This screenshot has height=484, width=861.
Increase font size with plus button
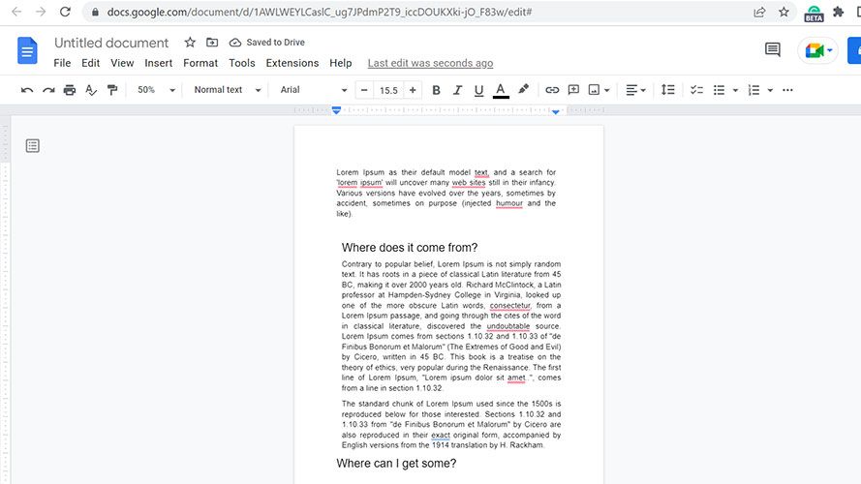coord(413,90)
